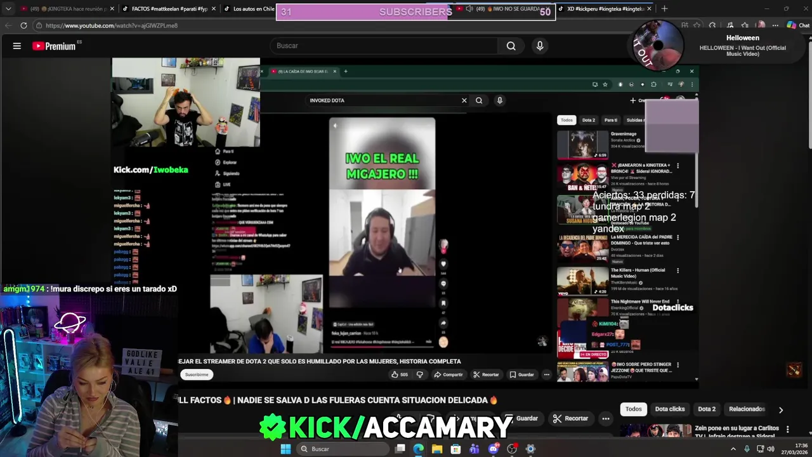
Task: Open outer video more options ellipsis button
Action: click(606, 418)
